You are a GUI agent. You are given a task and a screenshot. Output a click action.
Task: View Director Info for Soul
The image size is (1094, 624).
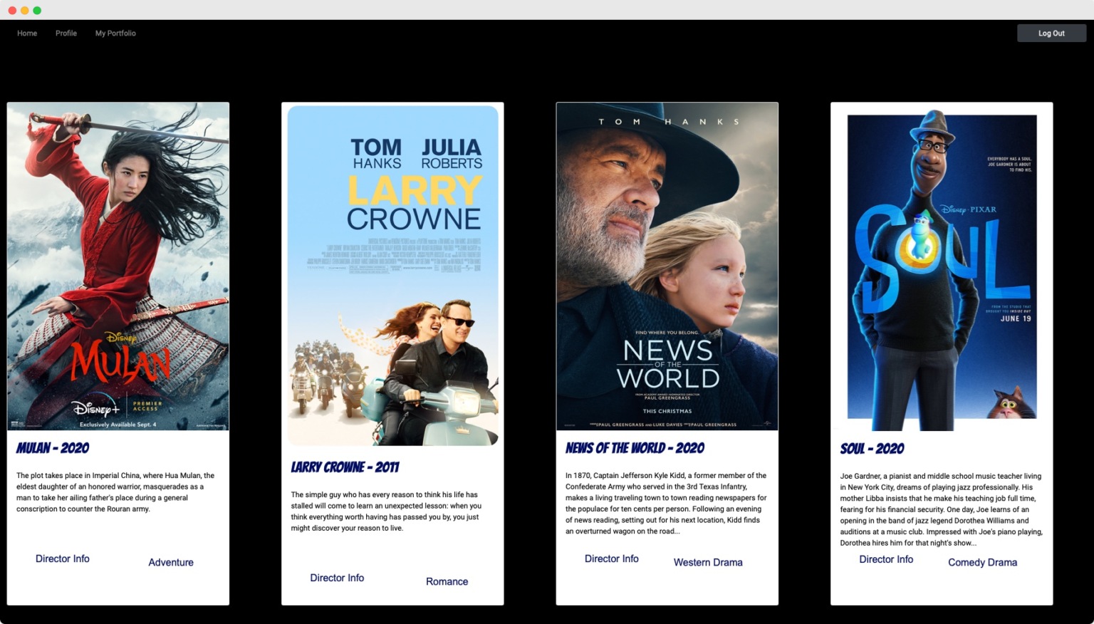tap(886, 560)
